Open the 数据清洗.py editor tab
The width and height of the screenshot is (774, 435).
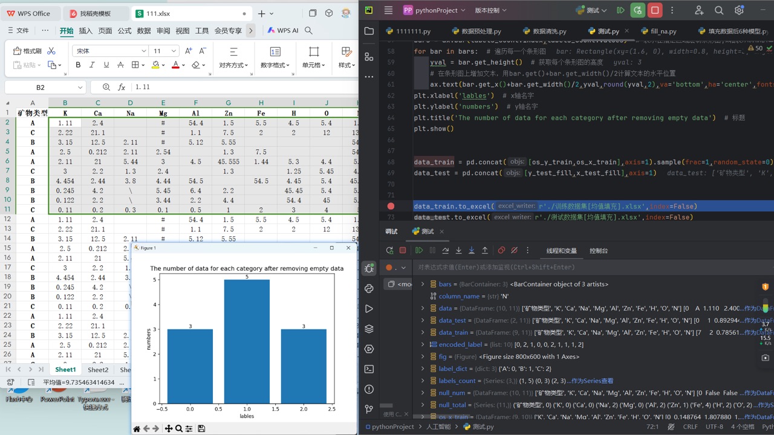click(x=544, y=31)
